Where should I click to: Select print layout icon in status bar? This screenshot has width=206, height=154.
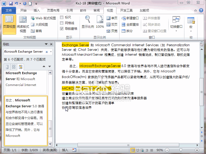(133, 150)
